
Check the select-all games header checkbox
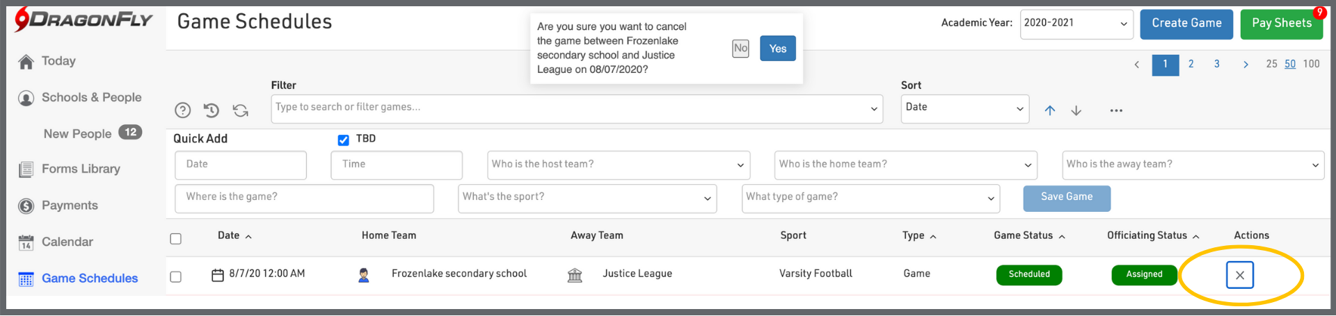(x=176, y=239)
